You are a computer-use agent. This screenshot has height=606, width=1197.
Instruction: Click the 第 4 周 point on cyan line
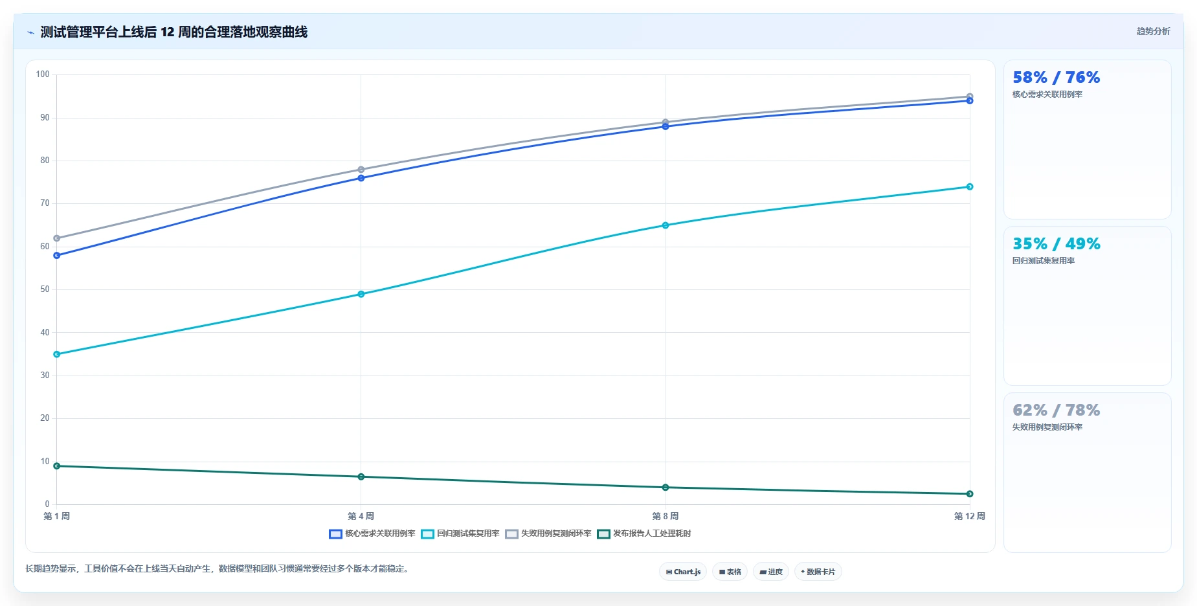coord(361,295)
